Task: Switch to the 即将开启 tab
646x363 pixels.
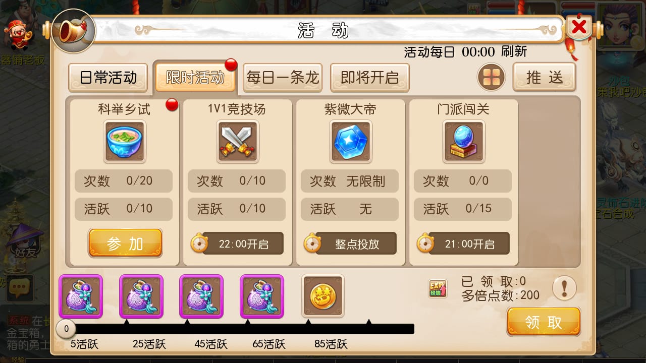Action: click(370, 78)
